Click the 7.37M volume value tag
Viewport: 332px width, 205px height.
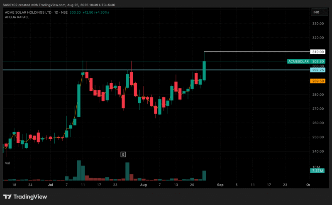click(317, 171)
